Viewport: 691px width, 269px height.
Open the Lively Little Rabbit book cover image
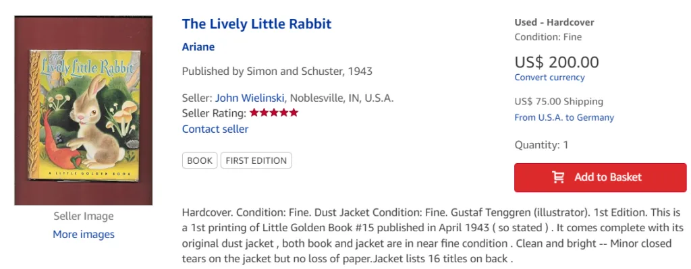(83, 111)
